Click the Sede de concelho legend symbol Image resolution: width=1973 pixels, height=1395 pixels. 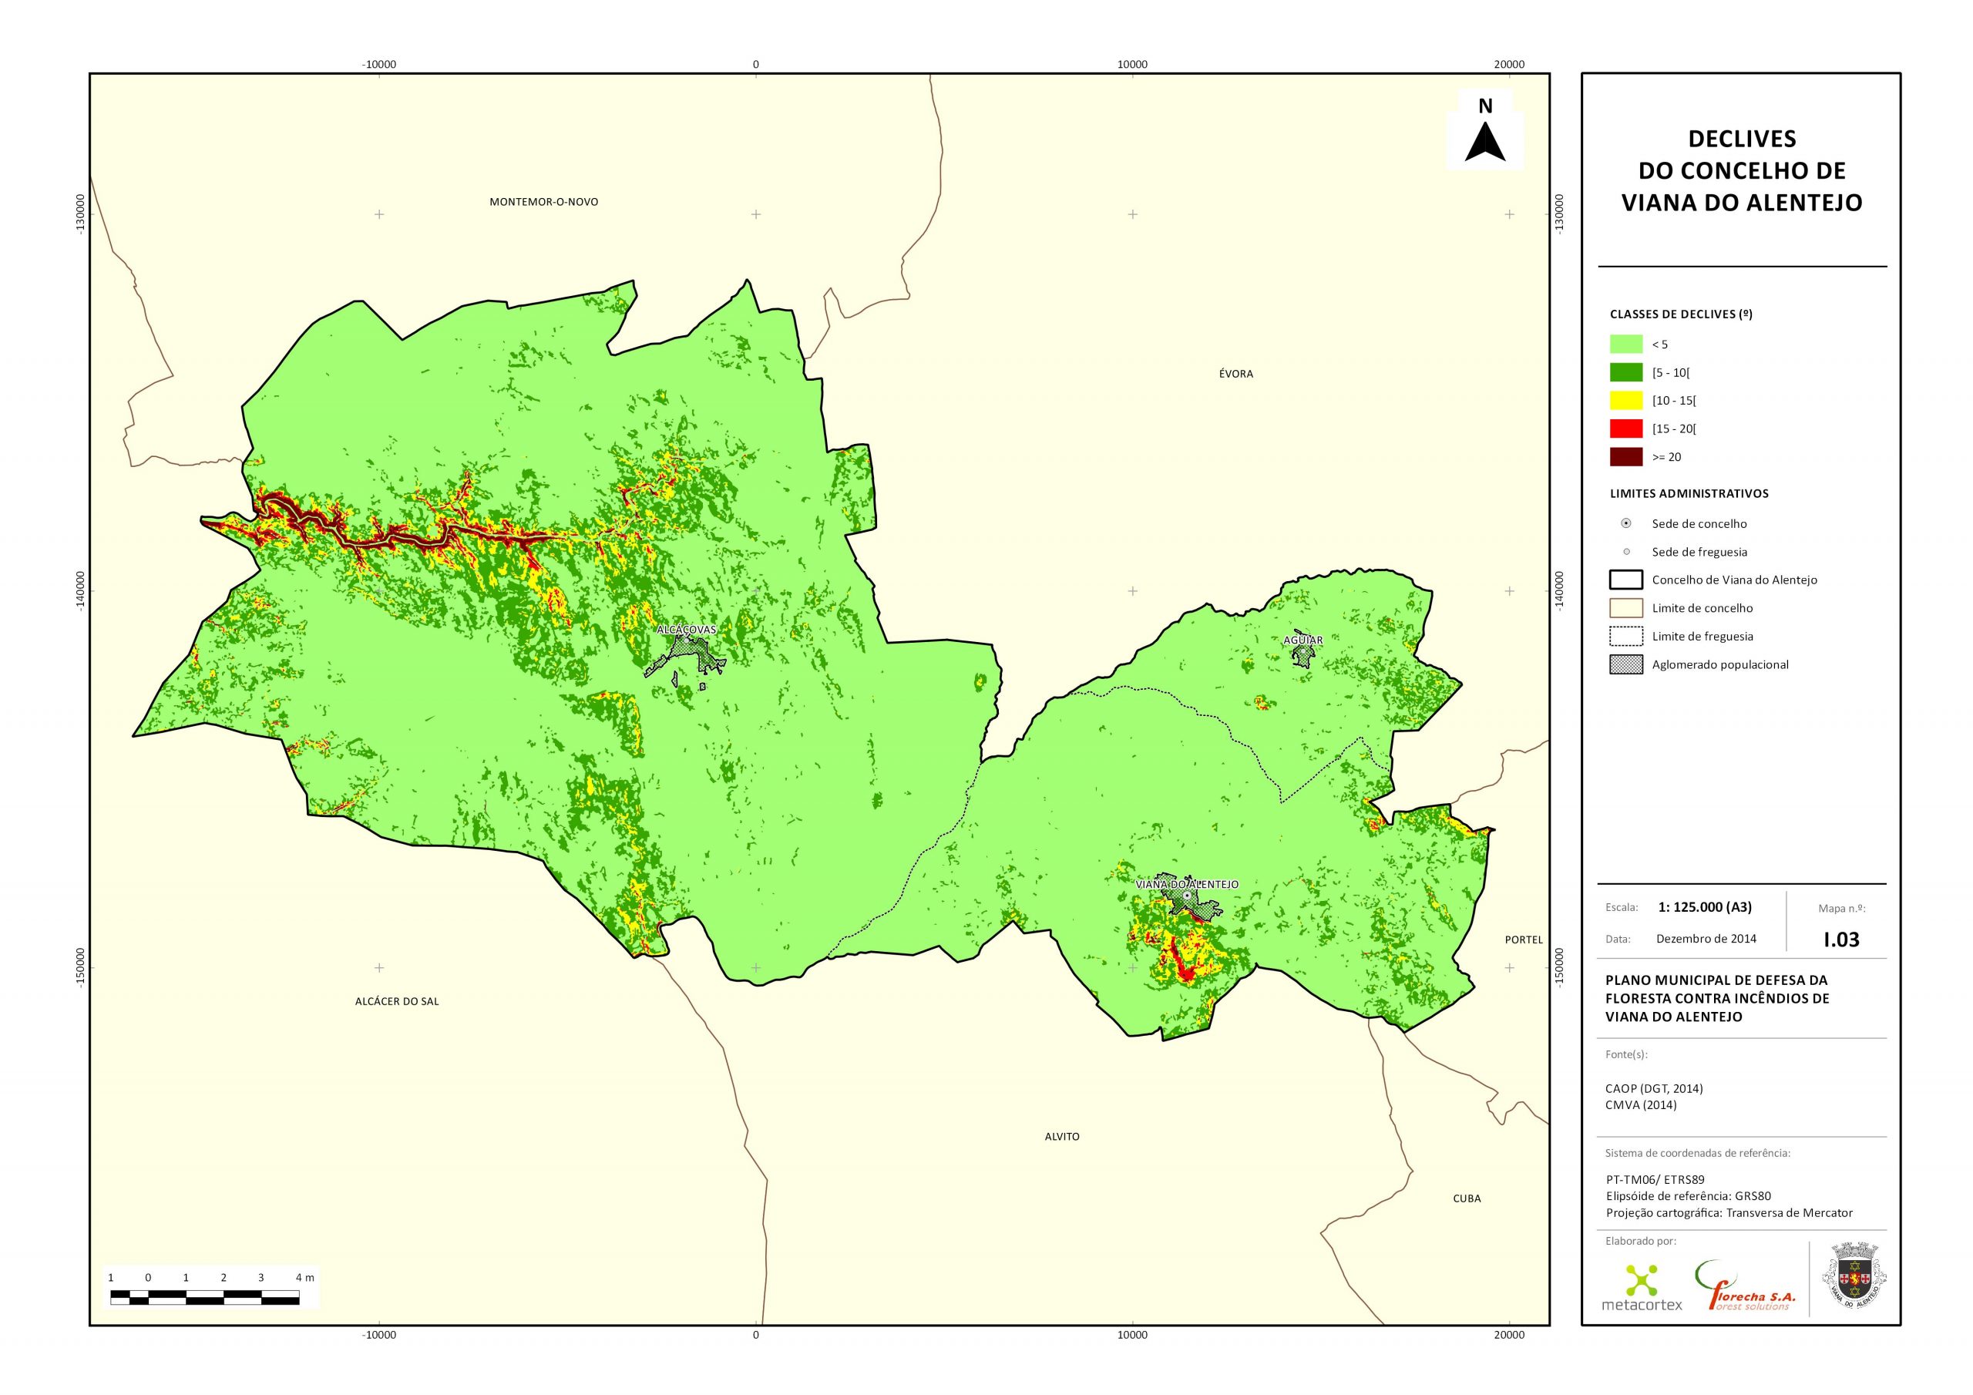point(1626,523)
